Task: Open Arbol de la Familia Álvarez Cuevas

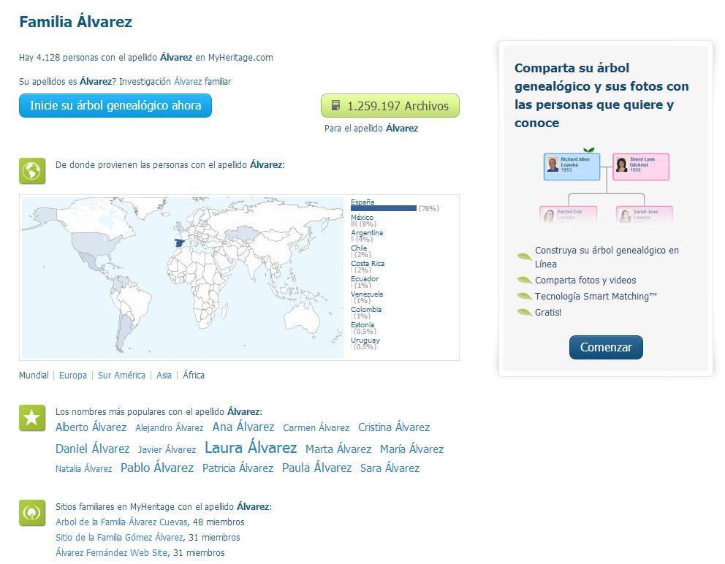Action: click(x=121, y=522)
